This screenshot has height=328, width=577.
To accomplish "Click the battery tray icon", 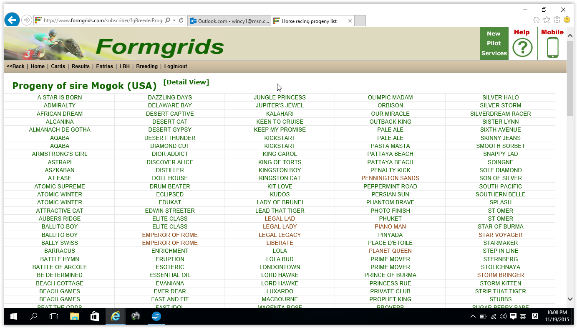I will 483,317.
